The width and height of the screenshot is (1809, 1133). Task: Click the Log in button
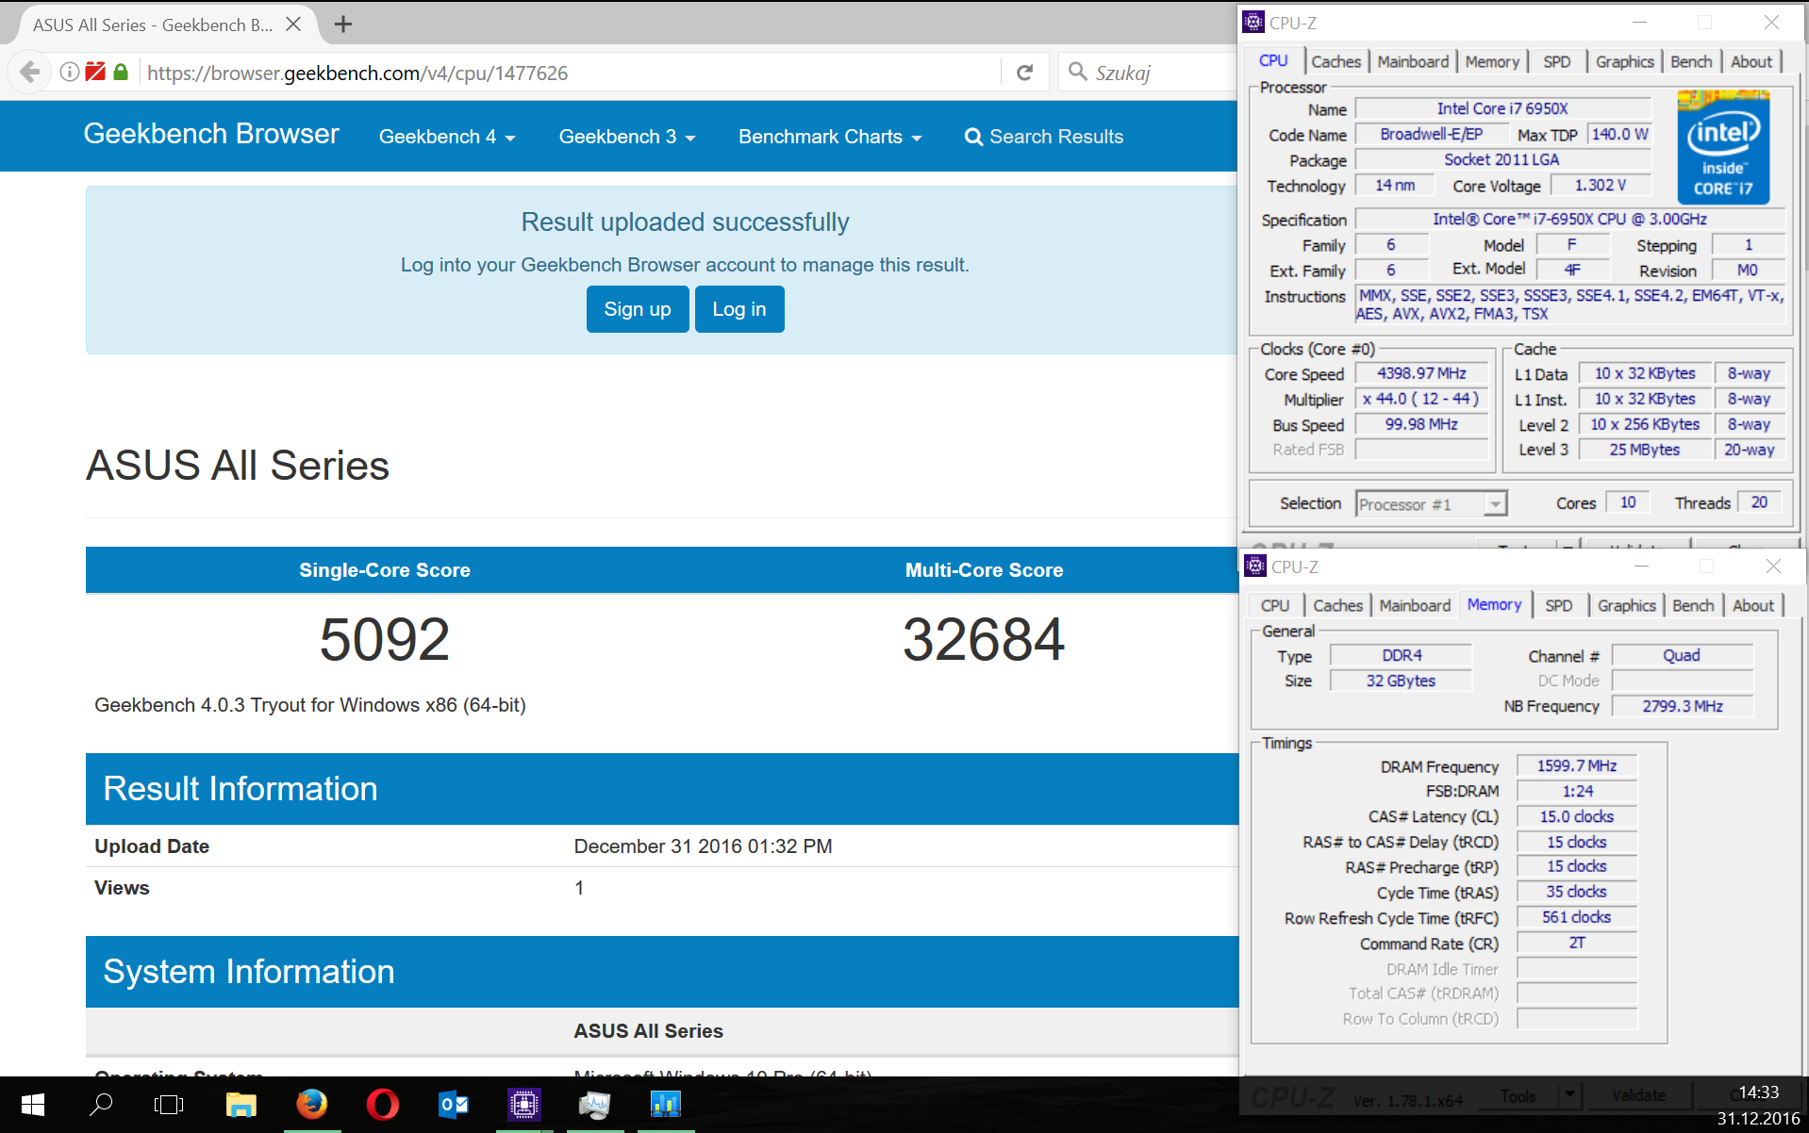739,309
